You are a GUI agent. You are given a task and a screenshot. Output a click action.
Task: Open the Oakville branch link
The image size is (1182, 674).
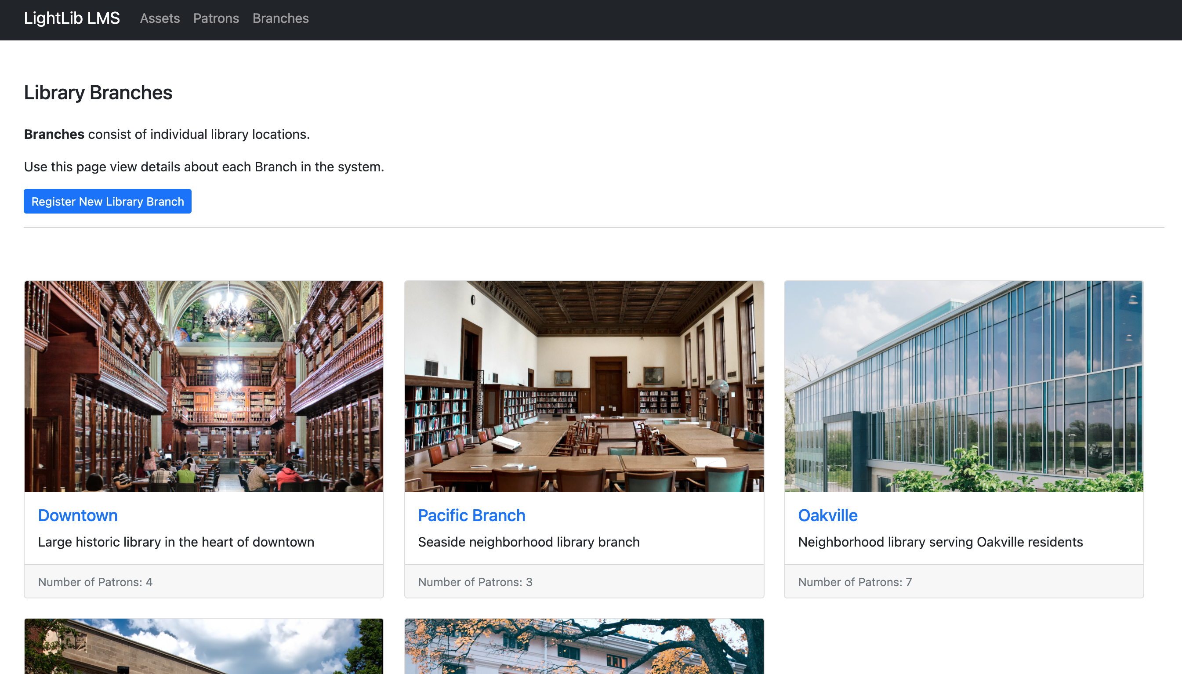[x=827, y=515]
